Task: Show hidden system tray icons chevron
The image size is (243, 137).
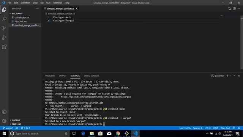Action: [207, 134]
